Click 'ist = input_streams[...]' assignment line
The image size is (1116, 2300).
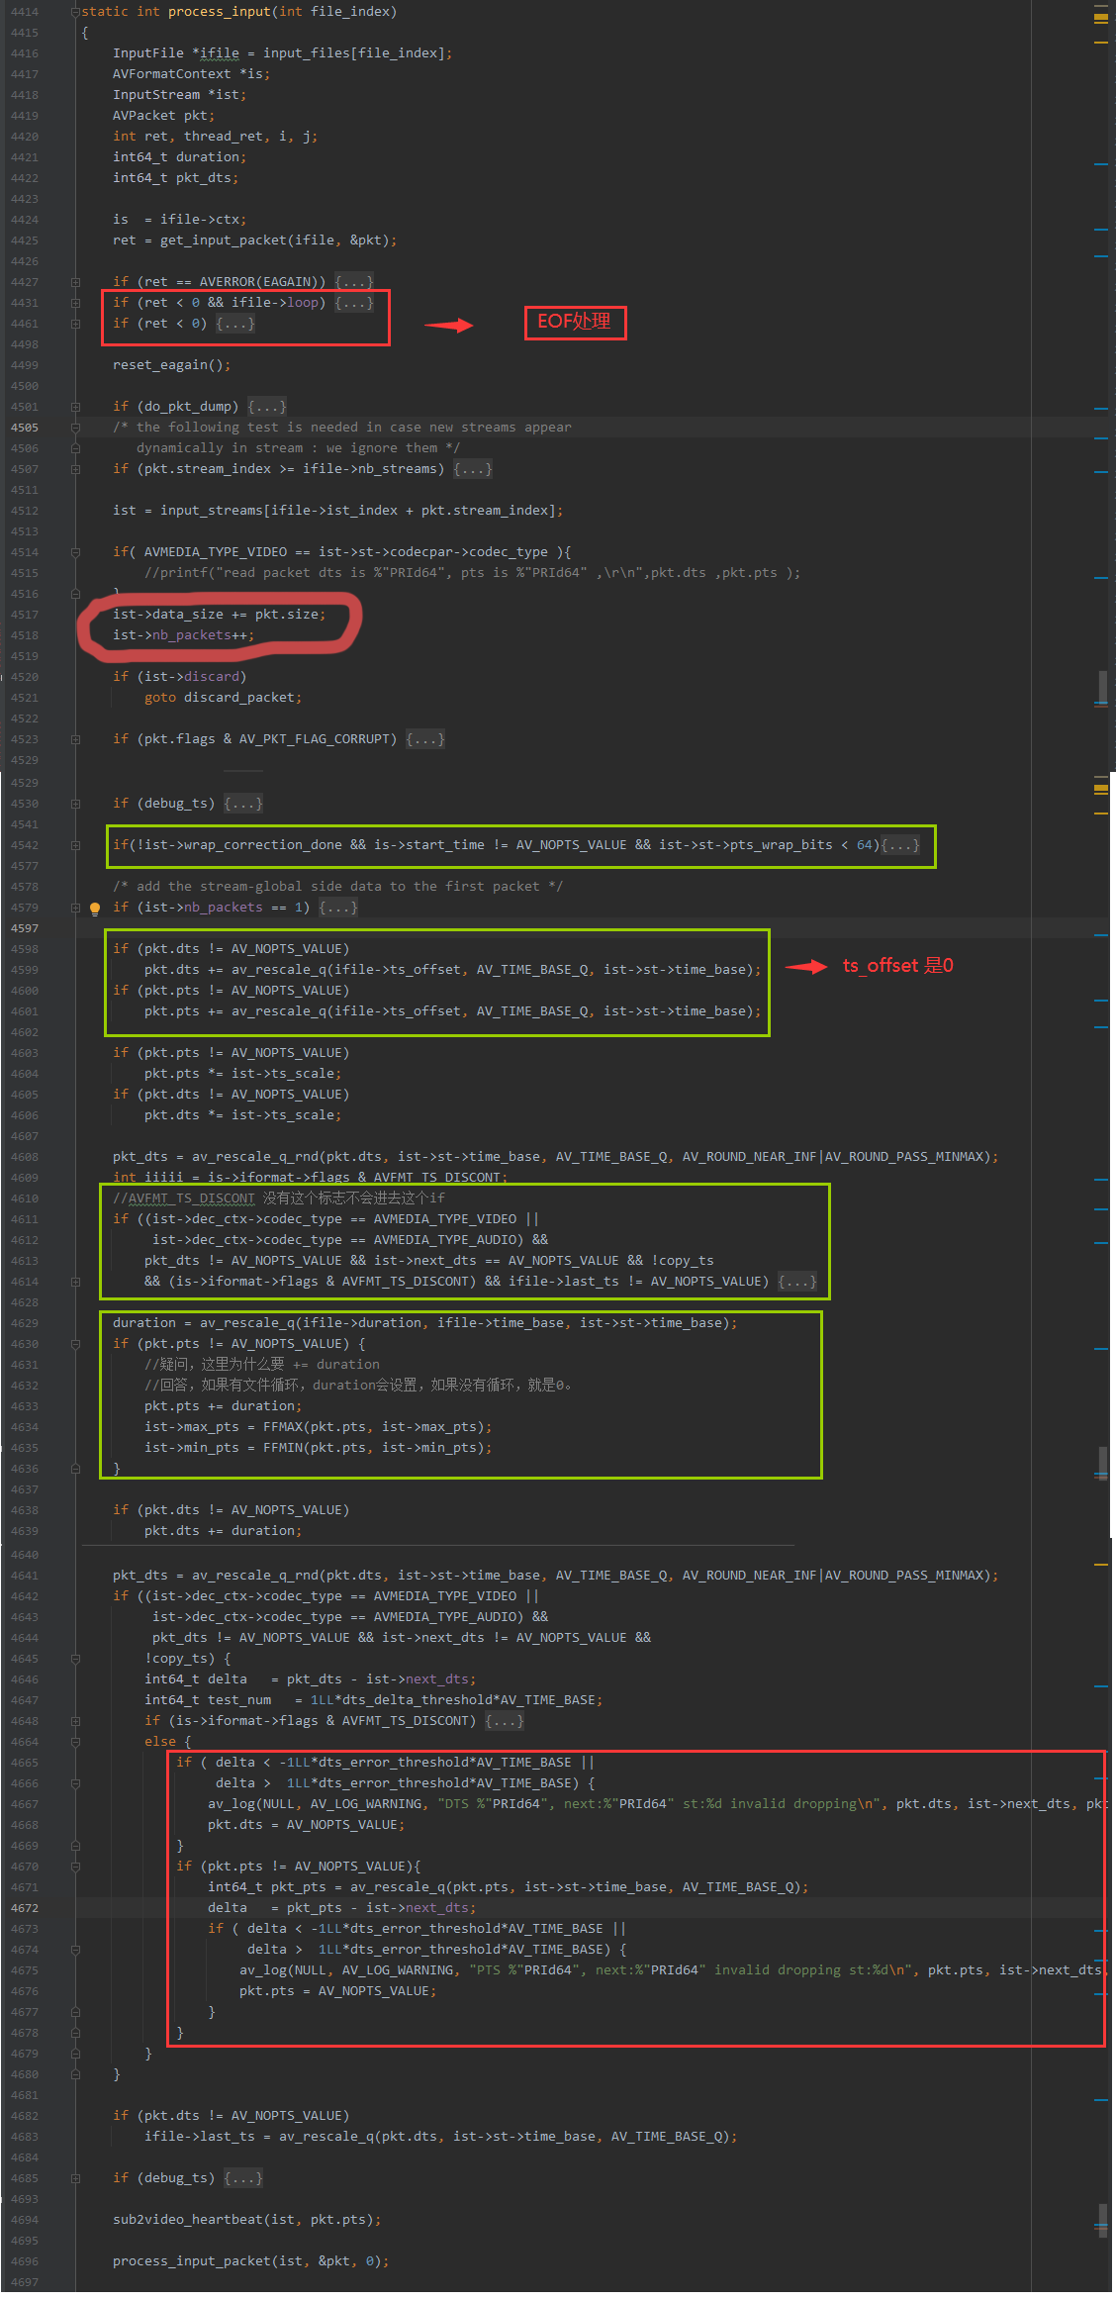coord(338,511)
